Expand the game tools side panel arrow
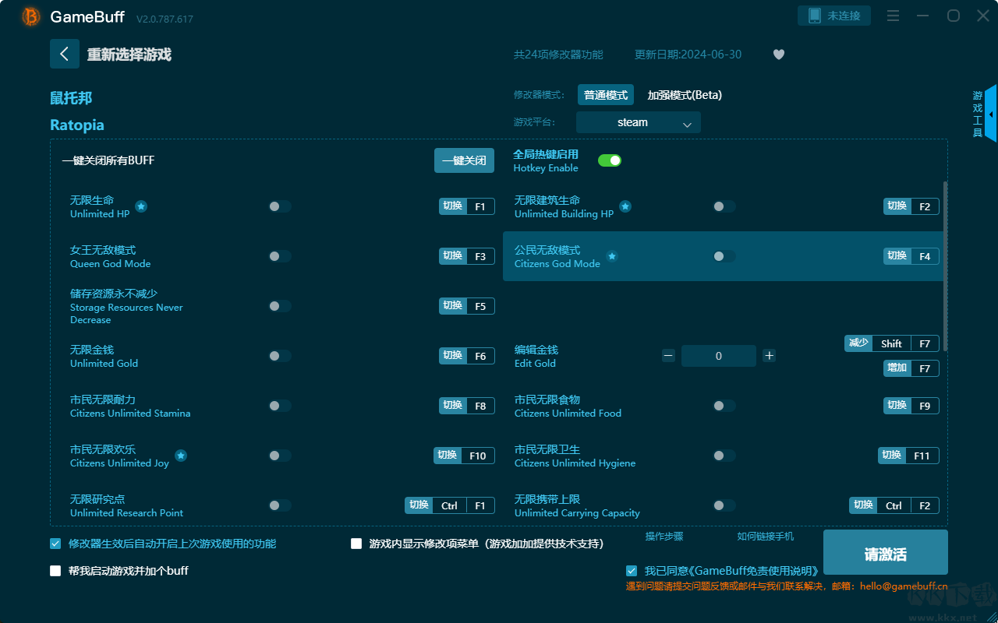The width and height of the screenshot is (998, 623). 990,114
